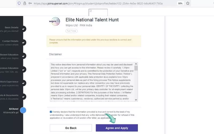Click the Go Back button

(x=71, y=128)
